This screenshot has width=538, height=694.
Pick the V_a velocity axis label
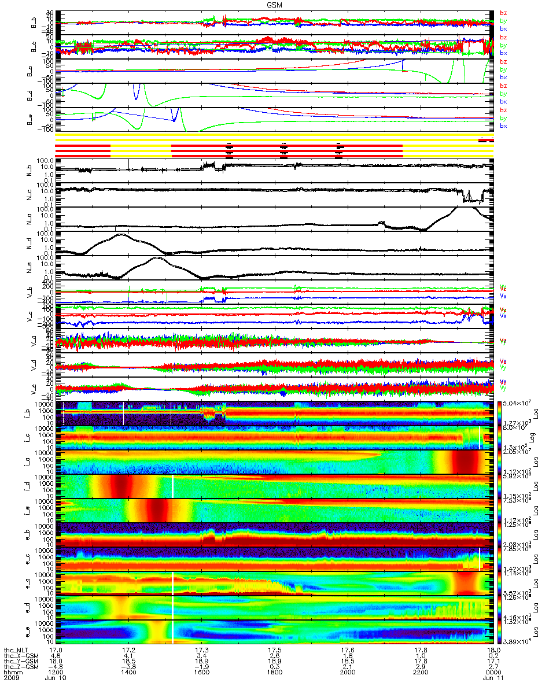(x=34, y=341)
